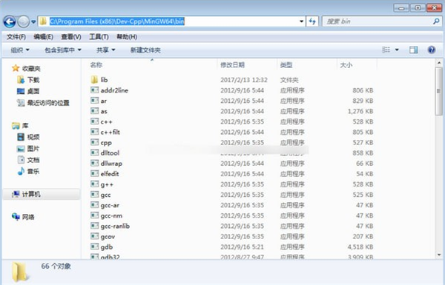Image resolution: width=445 pixels, height=285 pixels.
Task: Open the 组织 dropdown
Action: pos(20,50)
